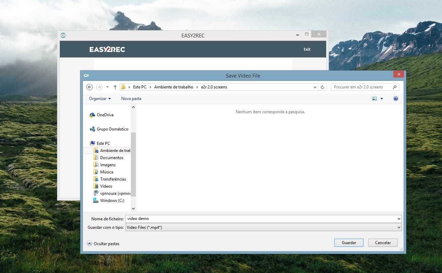Select Este PC in the navigation tree
Viewport: 442px width, 273px height.
pos(100,143)
